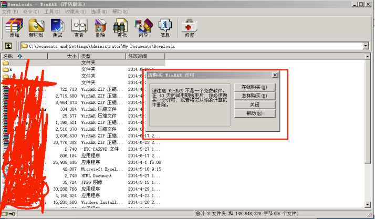The width and height of the screenshot is (375, 219).
Task: Click the vertical scrollbar thumb
Action: (x=368, y=111)
